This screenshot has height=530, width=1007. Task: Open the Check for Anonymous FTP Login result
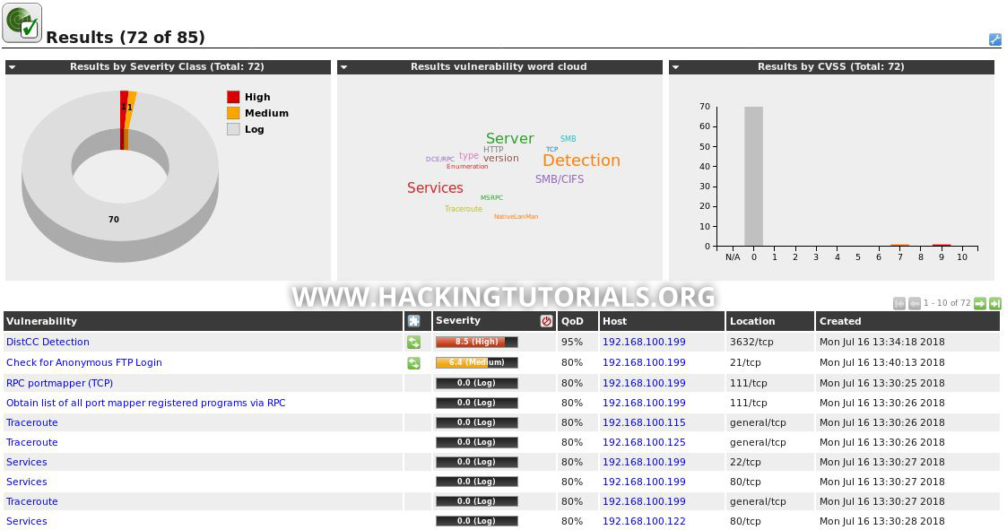point(84,362)
